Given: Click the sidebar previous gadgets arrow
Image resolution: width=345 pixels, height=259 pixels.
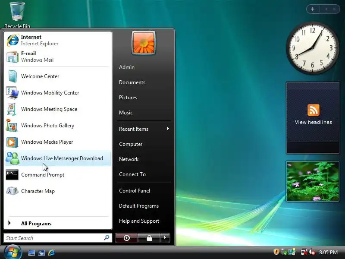Looking at the screenshot, I should pyautogui.click(x=326, y=9).
